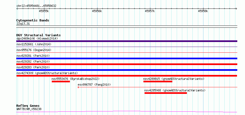Select the short red bar of nsv5553476
This screenshot has width=245, height=115.
(x=61, y=82)
